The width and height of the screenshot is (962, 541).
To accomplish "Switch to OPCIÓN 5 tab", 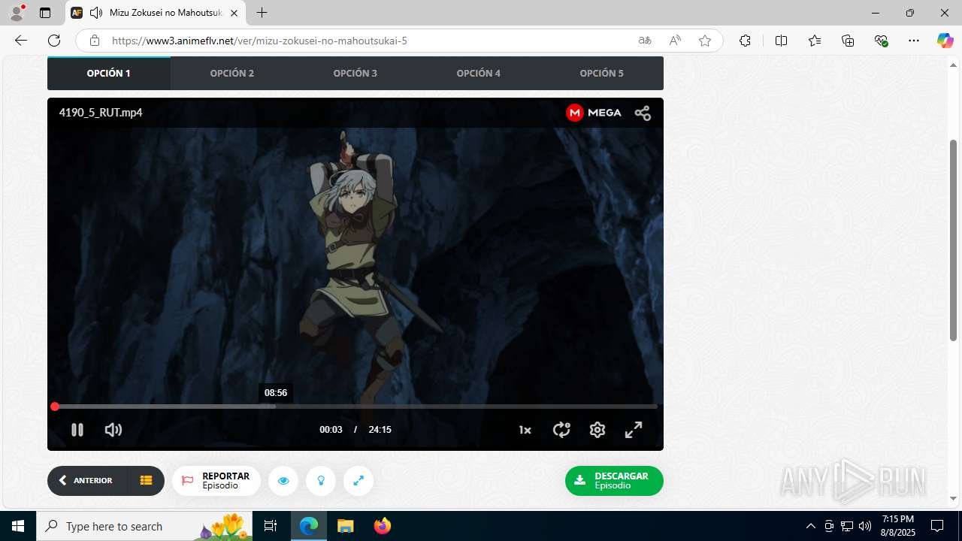I will pyautogui.click(x=602, y=73).
